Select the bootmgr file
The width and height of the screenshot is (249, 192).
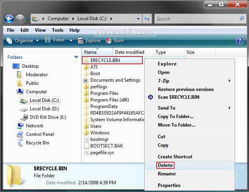(97, 139)
